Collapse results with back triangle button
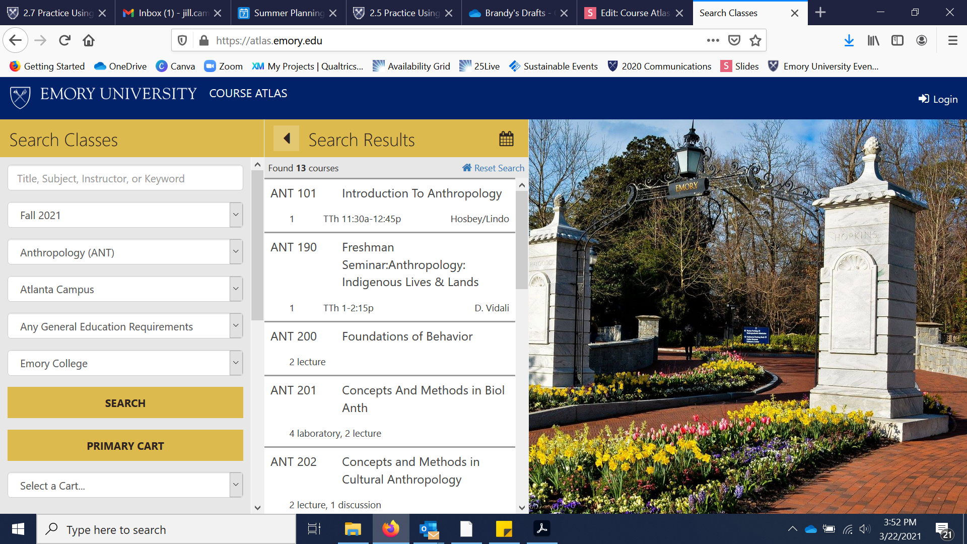 [286, 138]
